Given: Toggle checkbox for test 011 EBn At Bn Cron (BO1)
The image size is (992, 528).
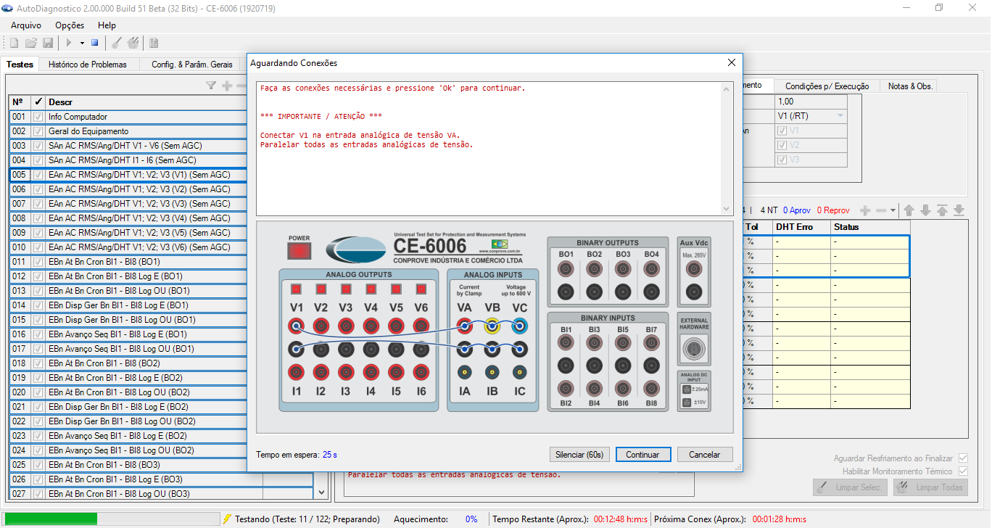Looking at the screenshot, I should tap(38, 262).
